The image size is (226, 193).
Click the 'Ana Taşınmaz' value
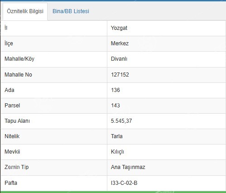(x=128, y=167)
